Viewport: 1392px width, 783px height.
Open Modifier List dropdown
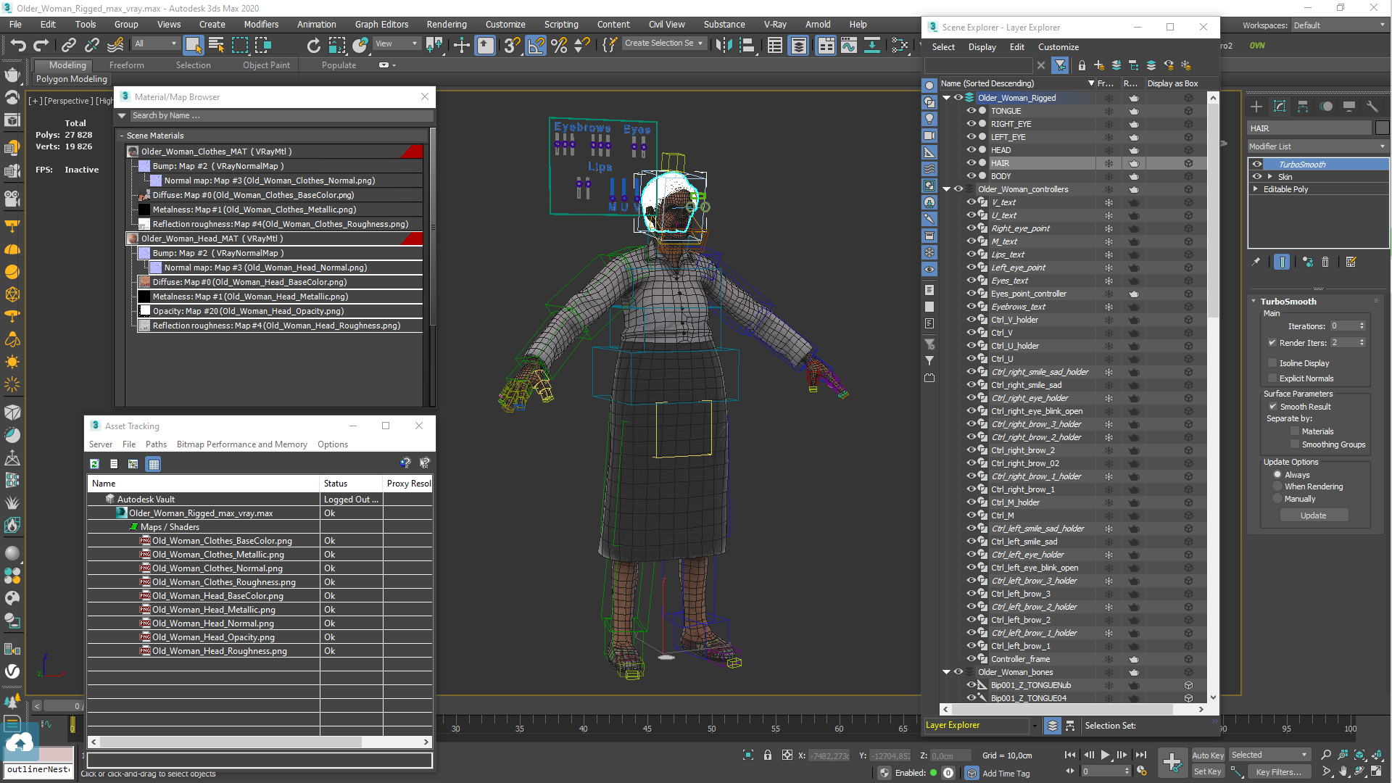click(x=1317, y=146)
